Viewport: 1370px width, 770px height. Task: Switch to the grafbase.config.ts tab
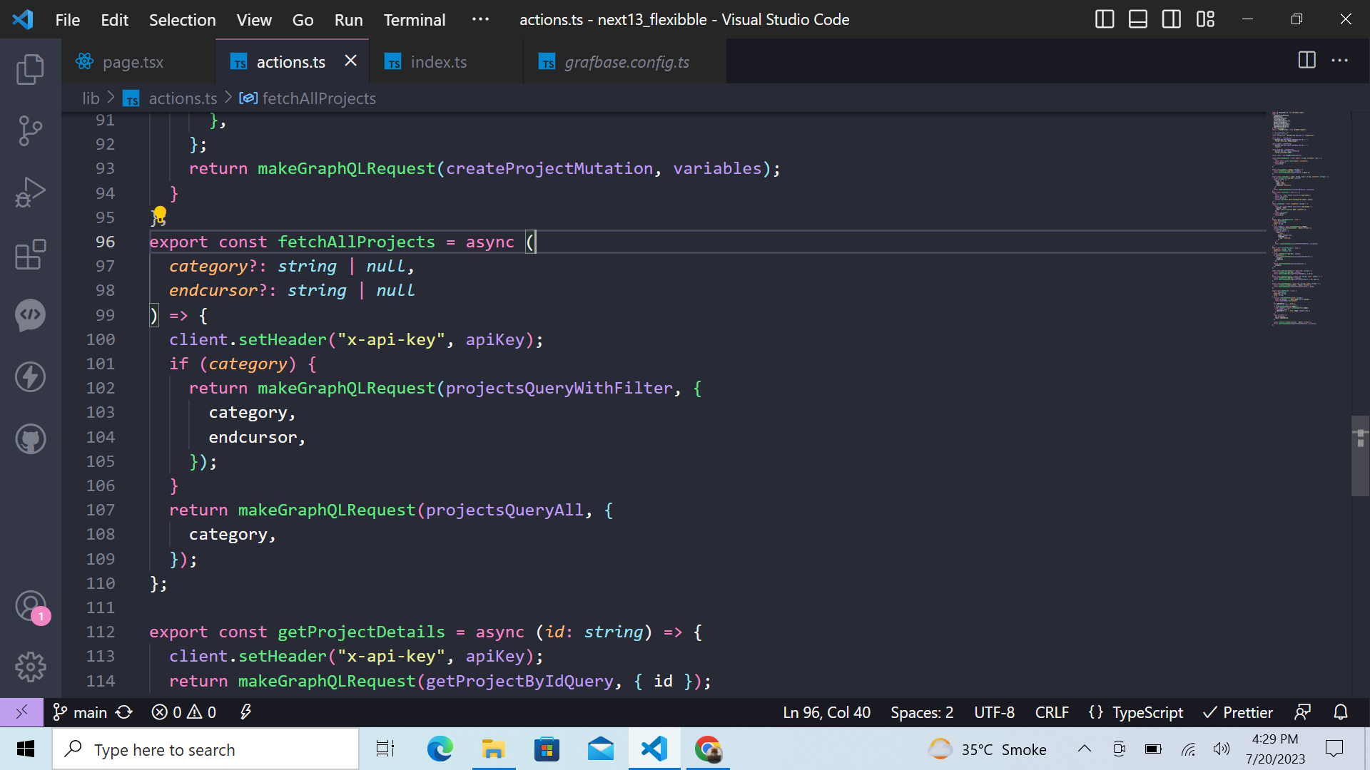(x=626, y=62)
